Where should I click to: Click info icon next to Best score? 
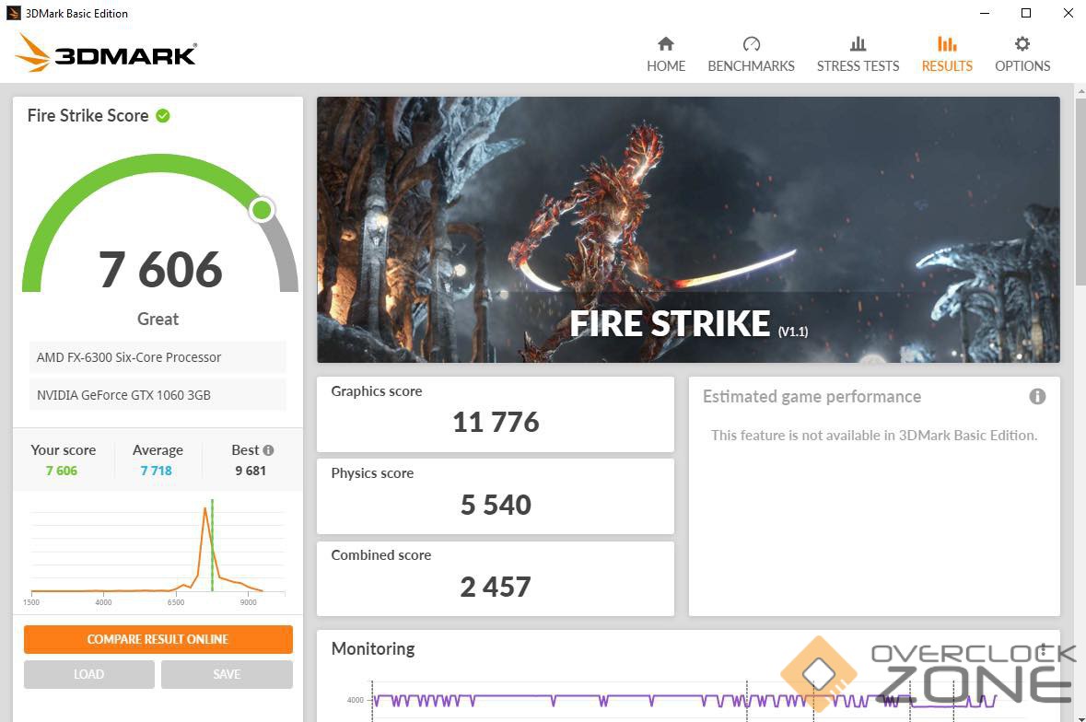pos(269,450)
